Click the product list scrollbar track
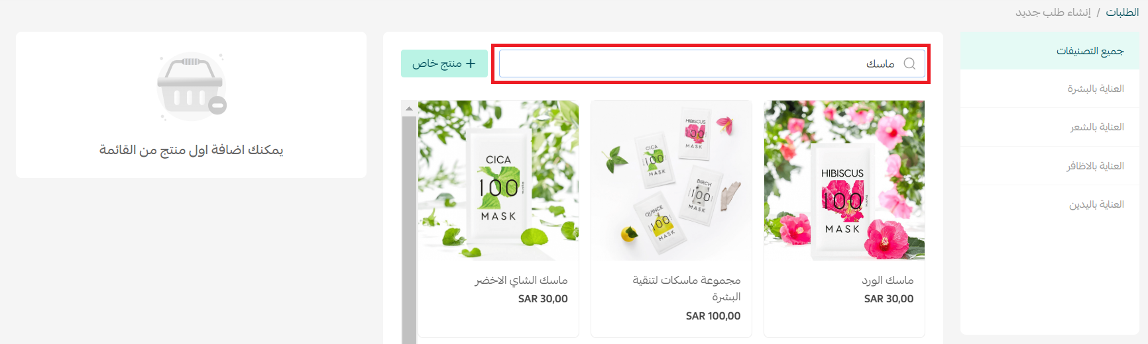Image resolution: width=1148 pixels, height=344 pixels. [409, 230]
